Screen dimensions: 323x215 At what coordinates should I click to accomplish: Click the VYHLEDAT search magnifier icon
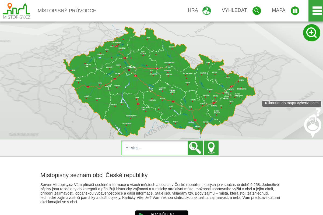click(x=257, y=10)
